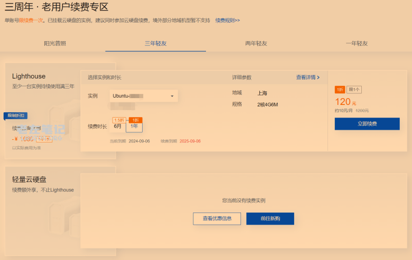Viewport: 412px width, 260px height.
Task: Switch to the 阳光普照 tab
Action: pos(55,43)
